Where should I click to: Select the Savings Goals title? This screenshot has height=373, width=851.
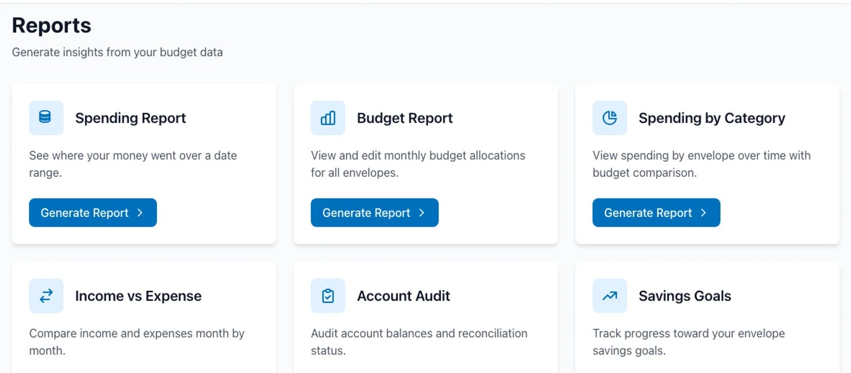[x=685, y=296]
